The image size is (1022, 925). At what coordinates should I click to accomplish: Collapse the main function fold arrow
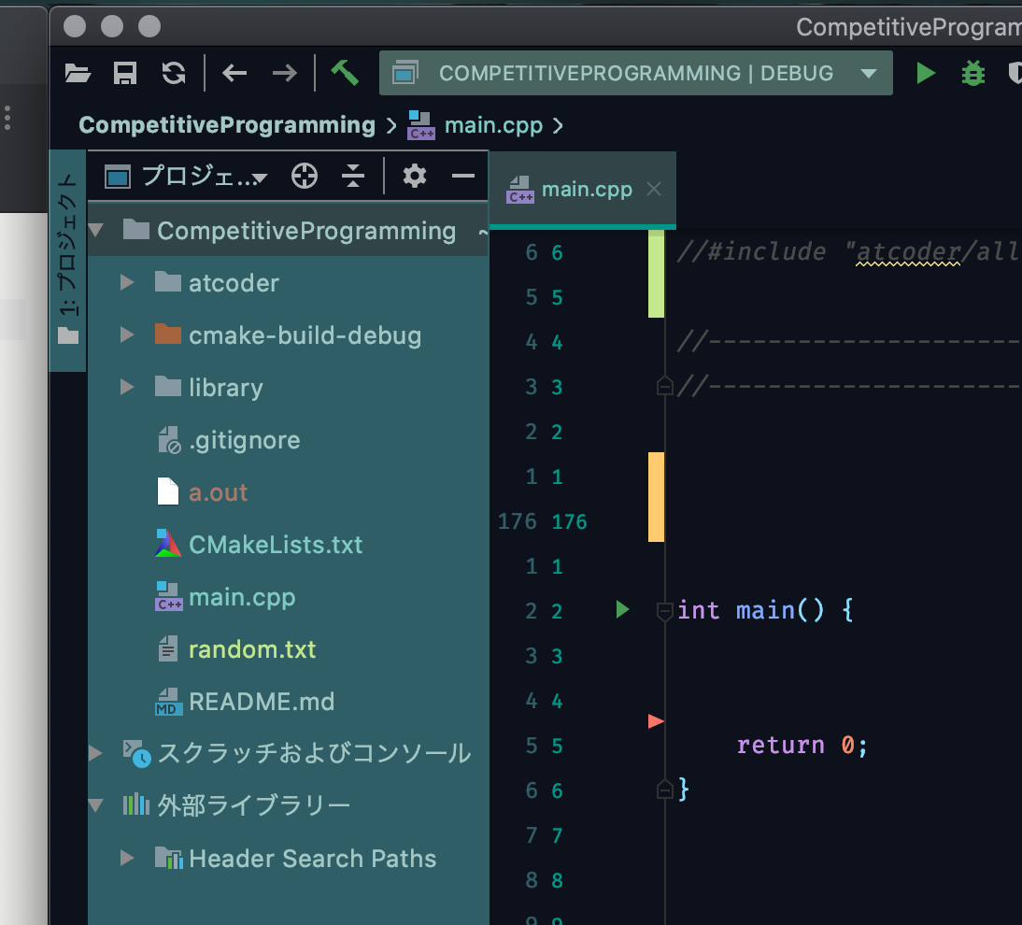(665, 610)
